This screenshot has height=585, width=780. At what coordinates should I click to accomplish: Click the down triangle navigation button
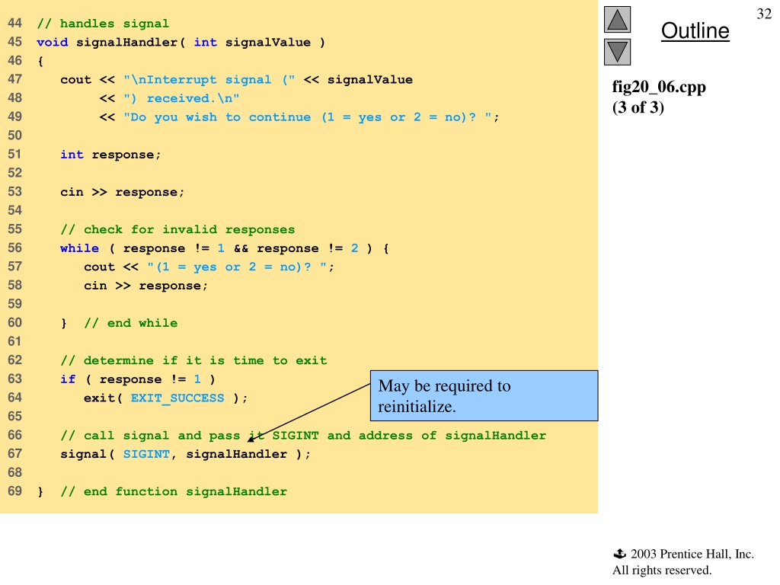point(617,53)
